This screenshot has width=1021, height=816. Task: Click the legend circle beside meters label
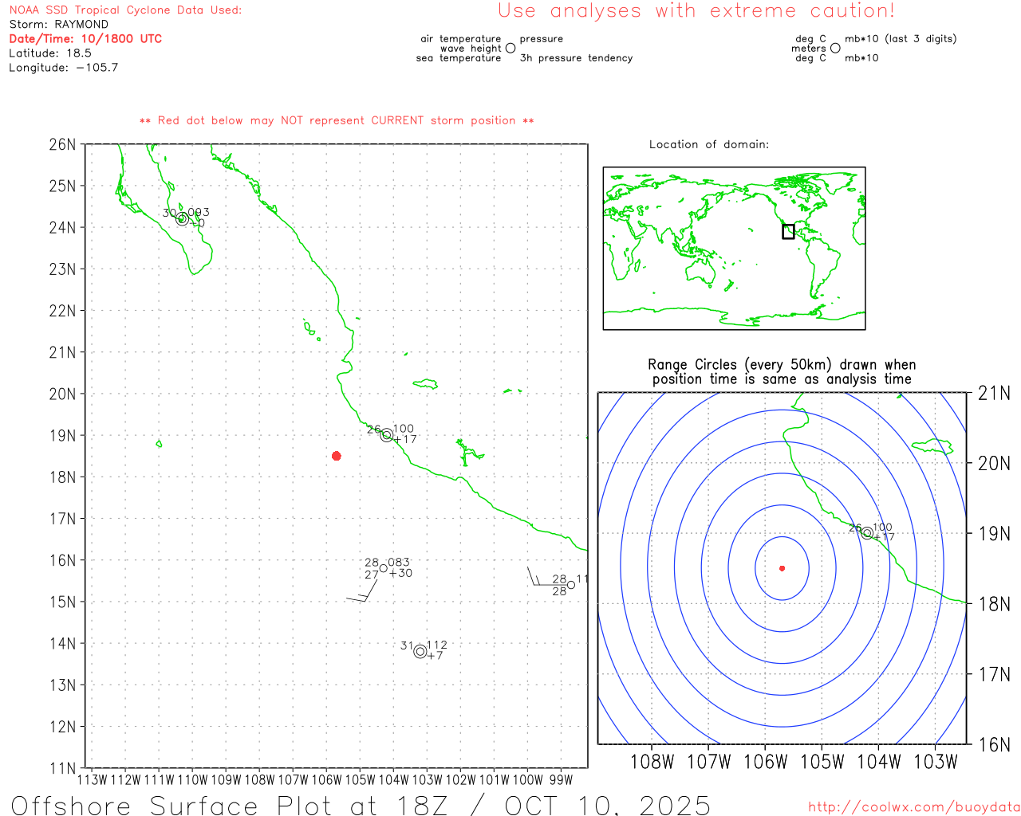(835, 48)
